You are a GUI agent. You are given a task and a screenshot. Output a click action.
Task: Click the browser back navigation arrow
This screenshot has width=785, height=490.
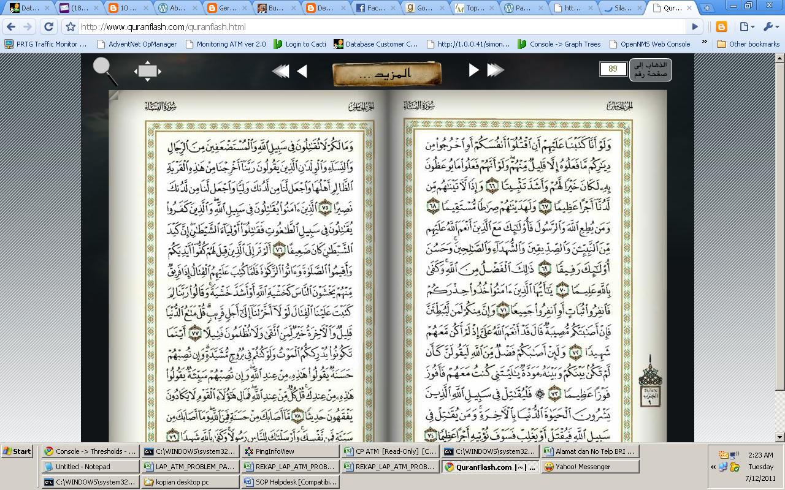pos(12,27)
